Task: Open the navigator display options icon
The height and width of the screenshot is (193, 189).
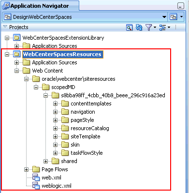Action: pos(162,28)
